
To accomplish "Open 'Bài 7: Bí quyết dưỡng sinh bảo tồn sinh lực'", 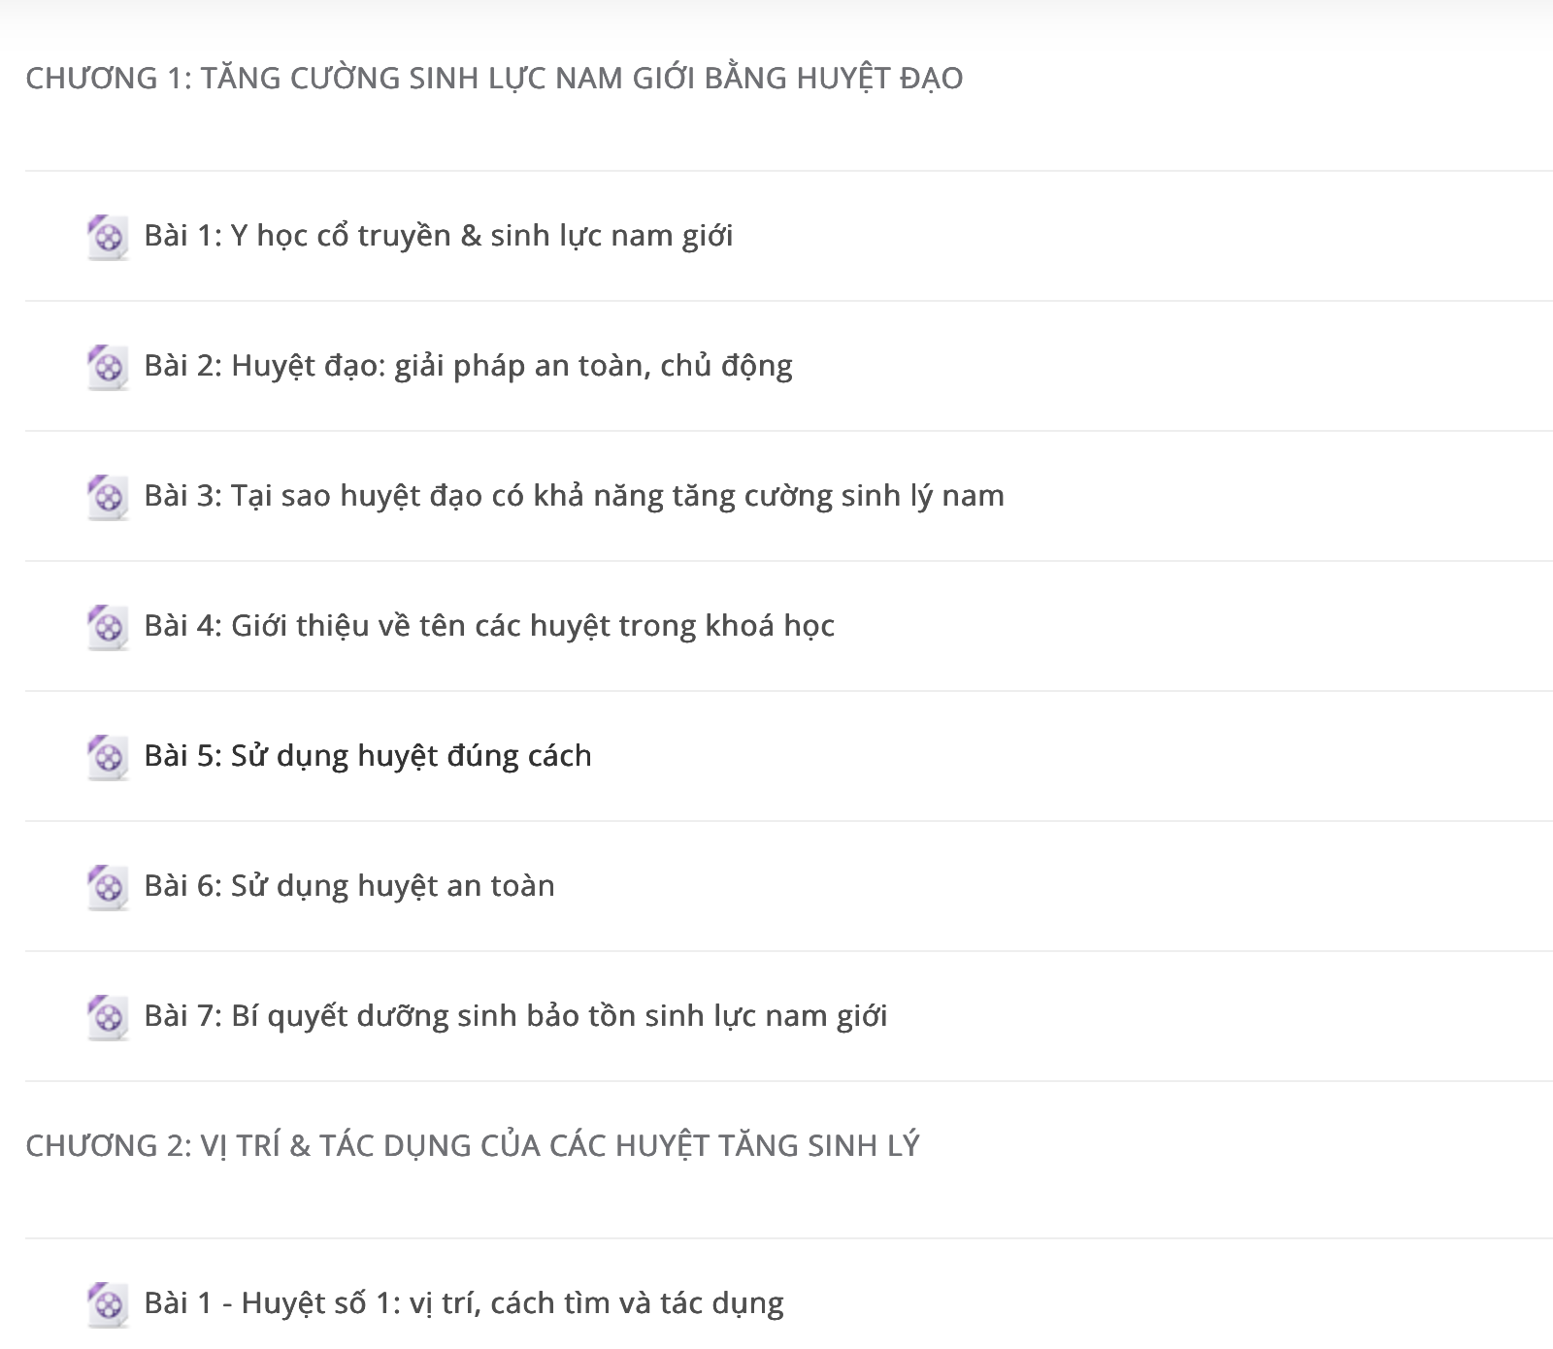I will click(x=515, y=1016).
